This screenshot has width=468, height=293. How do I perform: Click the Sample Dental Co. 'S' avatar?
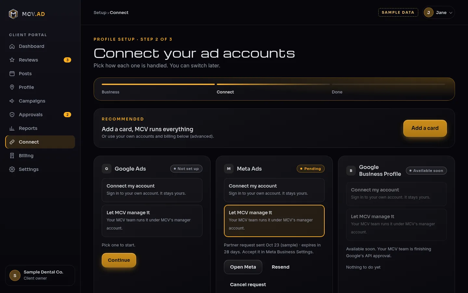coord(15,275)
